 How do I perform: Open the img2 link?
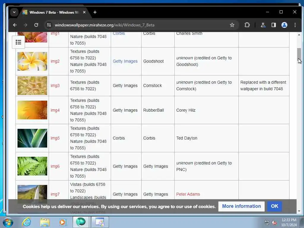(x=55, y=61)
